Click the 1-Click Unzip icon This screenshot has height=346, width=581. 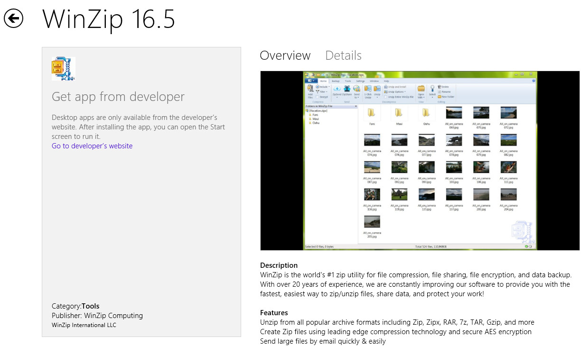coord(368,89)
